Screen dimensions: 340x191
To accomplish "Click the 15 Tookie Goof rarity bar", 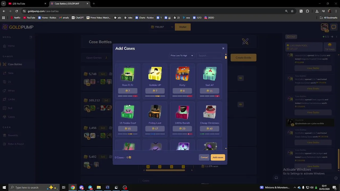I will (x=128, y=134).
